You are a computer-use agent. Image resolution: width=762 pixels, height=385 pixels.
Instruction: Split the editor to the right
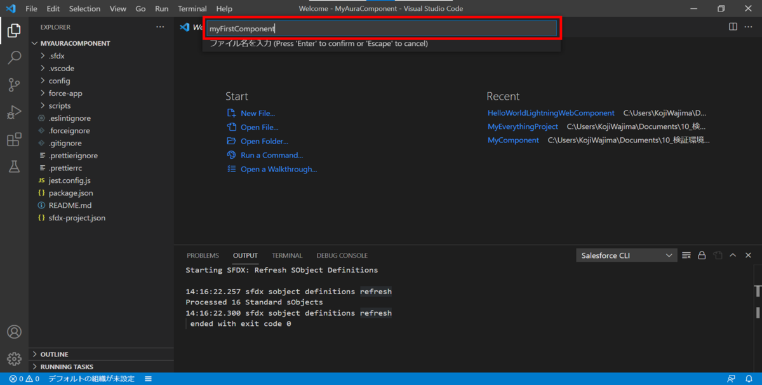click(x=733, y=27)
